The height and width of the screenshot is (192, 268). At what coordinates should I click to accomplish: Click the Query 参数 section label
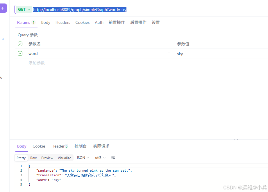[28, 35]
